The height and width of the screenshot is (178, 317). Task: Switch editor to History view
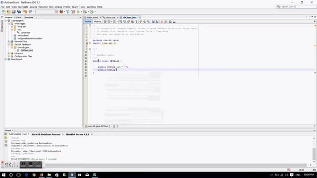point(98,22)
